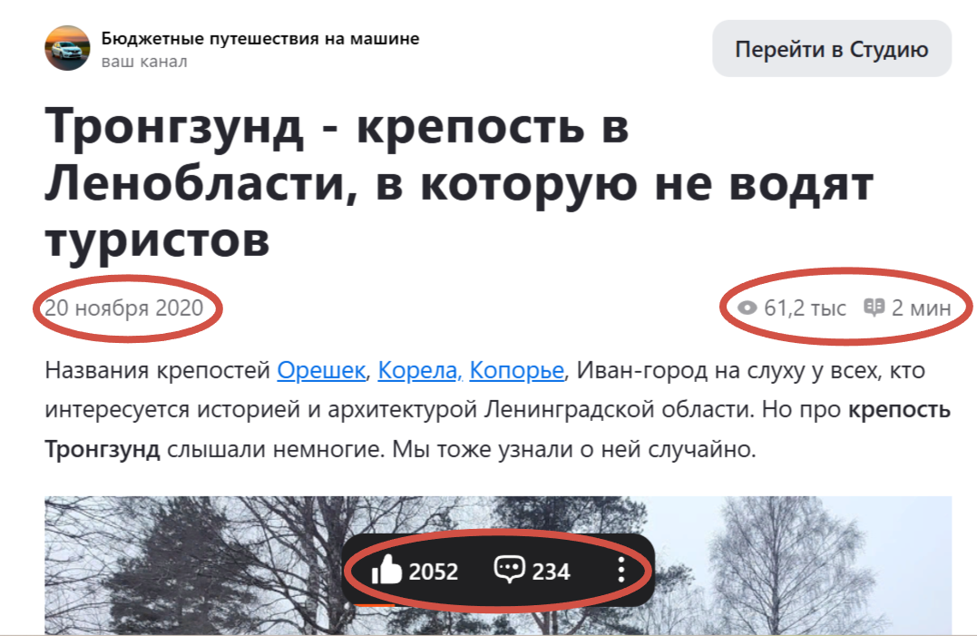Click the reading time book icon
Image resolution: width=977 pixels, height=636 pixels.
(874, 307)
